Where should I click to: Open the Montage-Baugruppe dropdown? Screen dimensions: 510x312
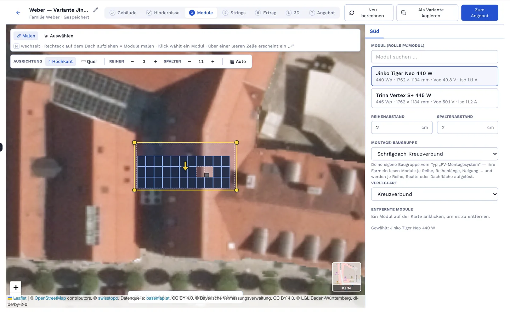click(435, 154)
